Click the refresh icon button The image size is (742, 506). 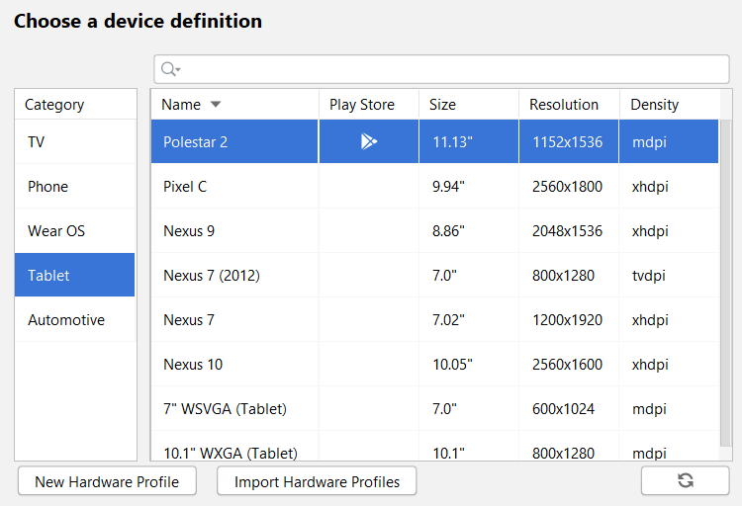(685, 481)
